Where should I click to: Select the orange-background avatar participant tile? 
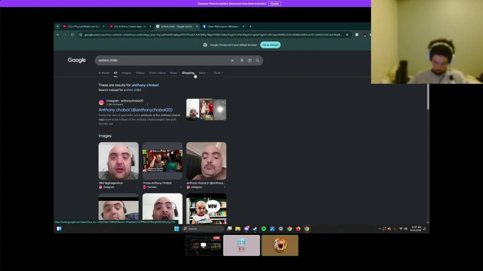click(x=280, y=245)
